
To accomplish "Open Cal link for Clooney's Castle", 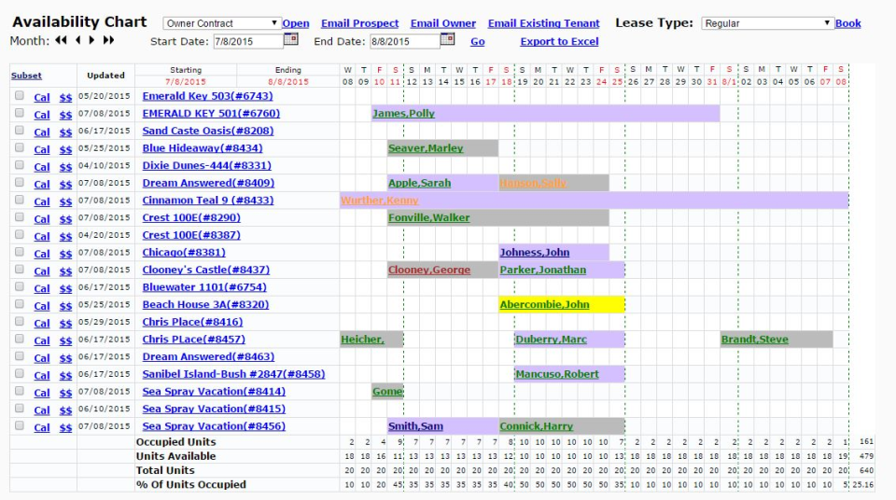I will click(x=42, y=271).
